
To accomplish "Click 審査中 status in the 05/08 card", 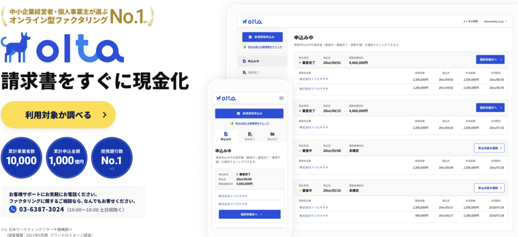I will (x=306, y=151).
